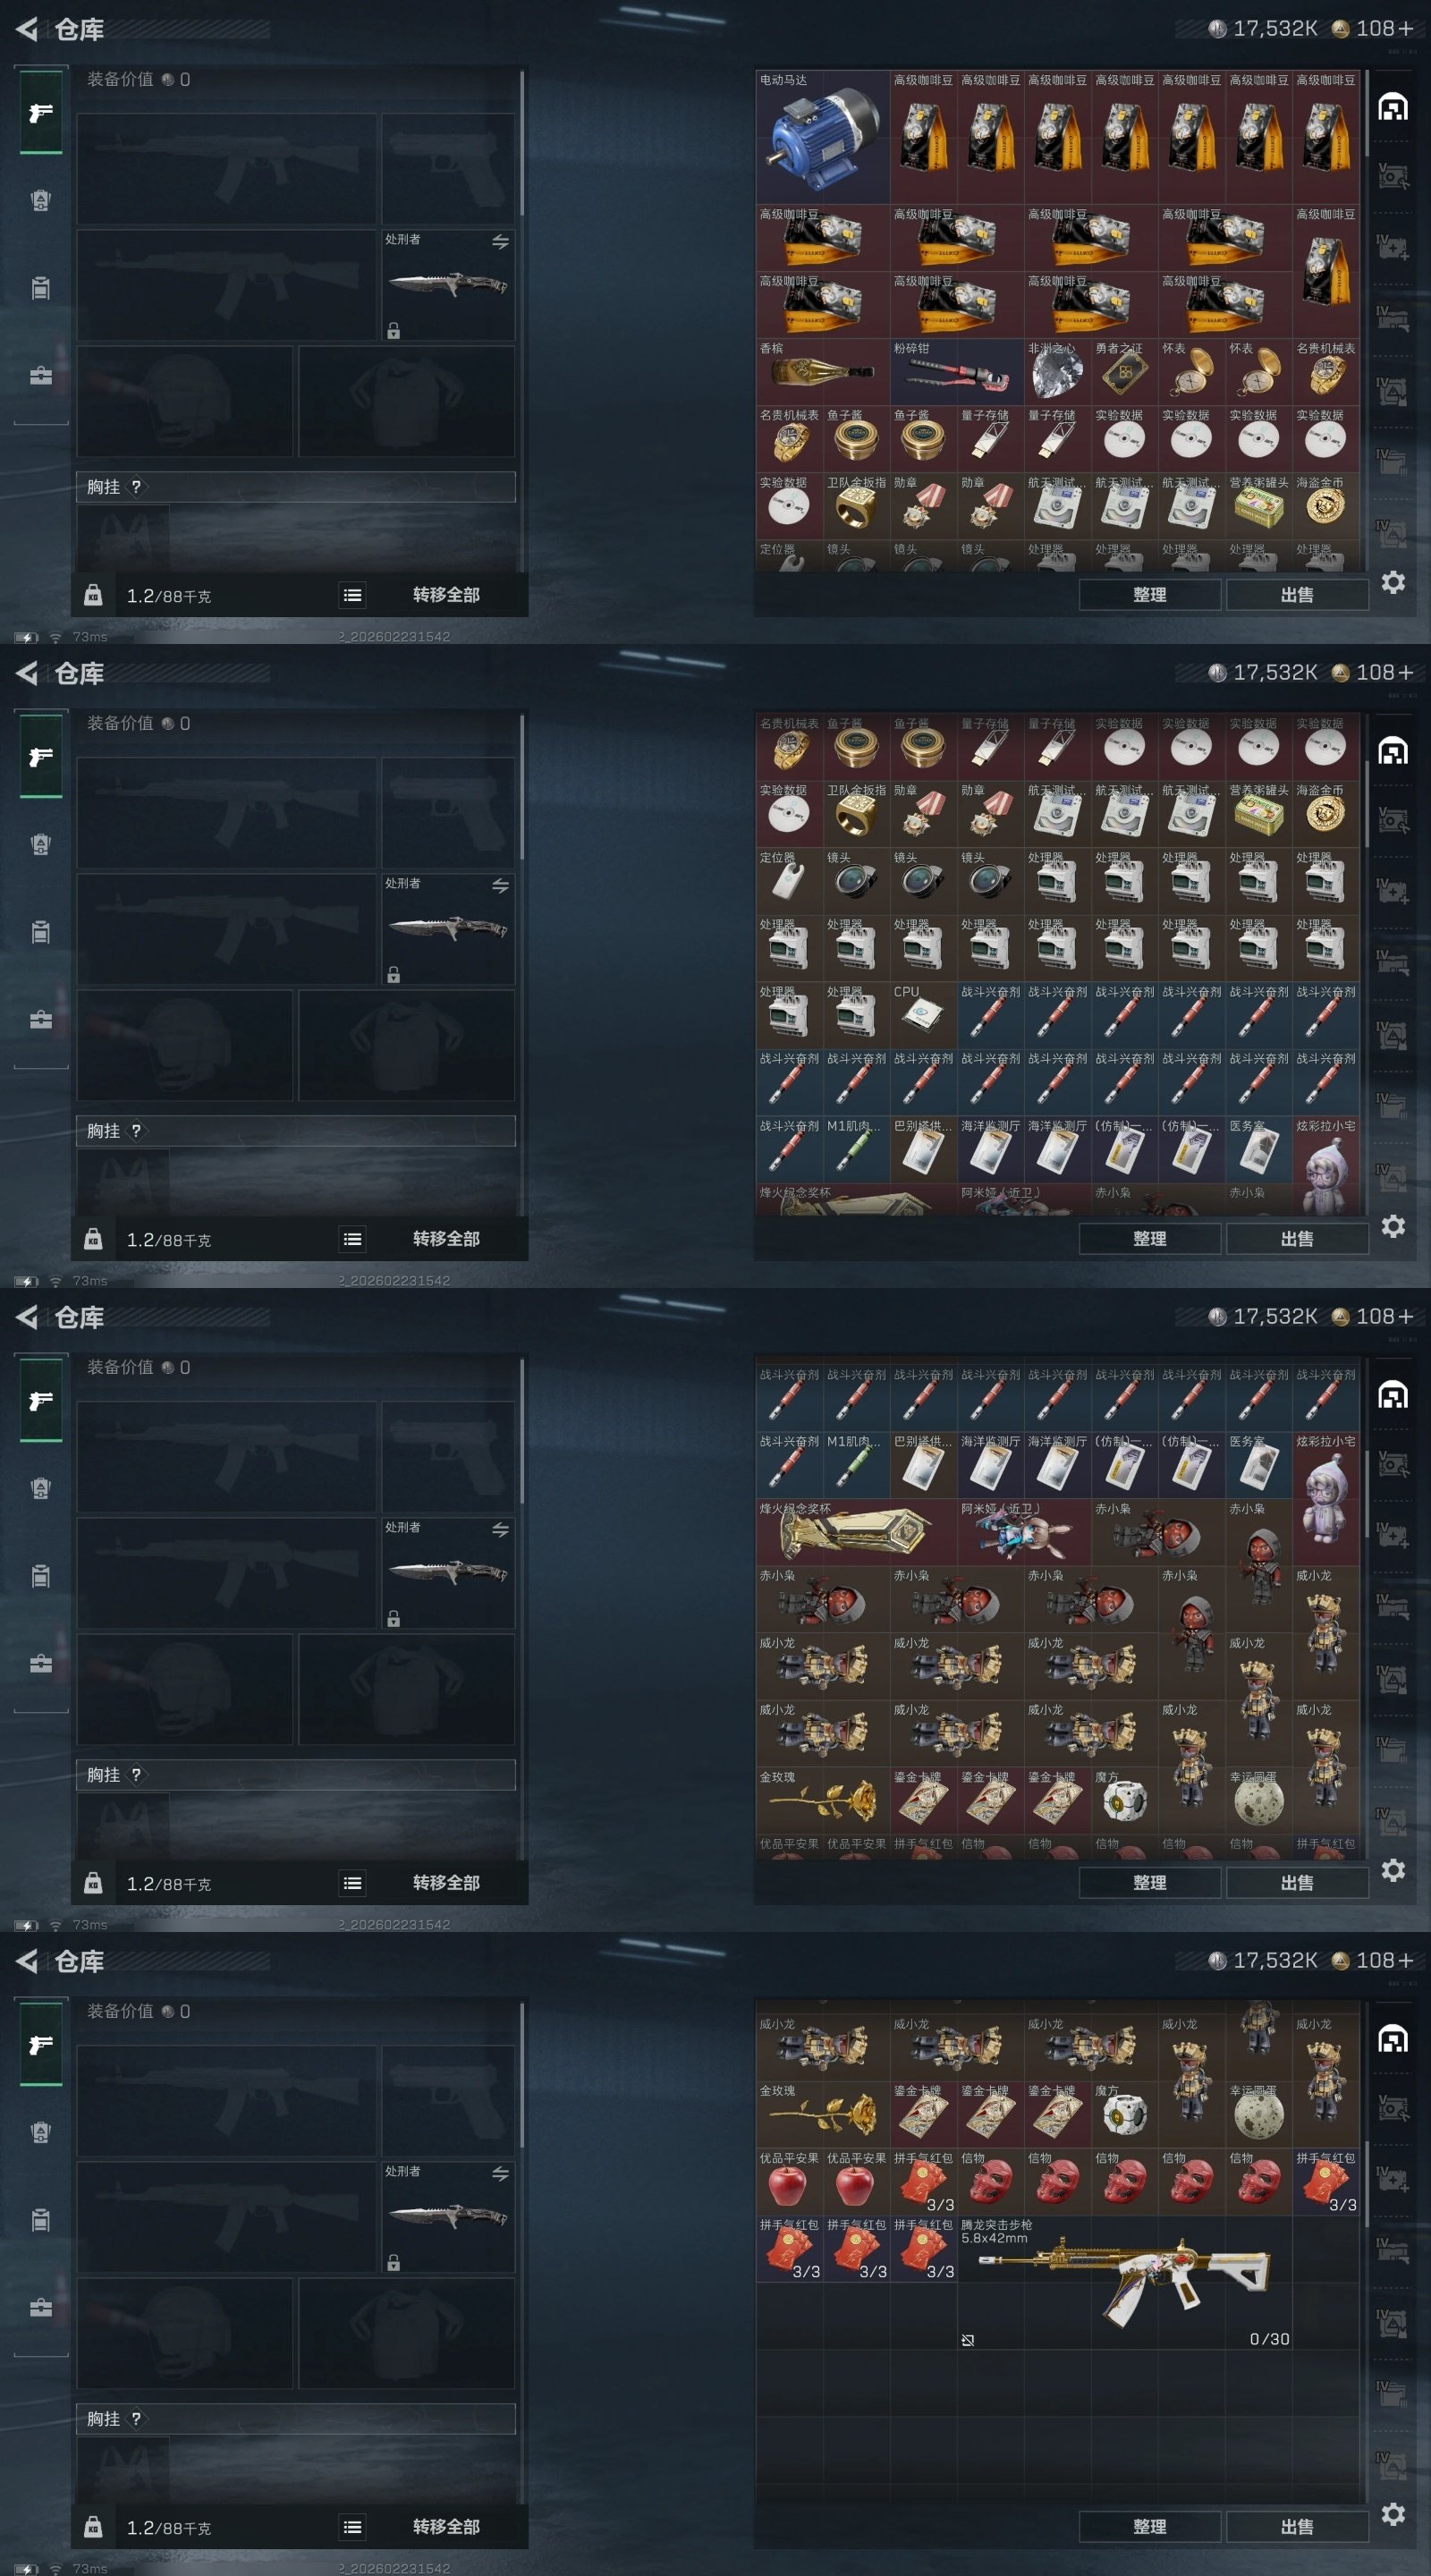Click the inventory scrollbar beside the 电动马达 grid

pyautogui.click(x=1366, y=113)
